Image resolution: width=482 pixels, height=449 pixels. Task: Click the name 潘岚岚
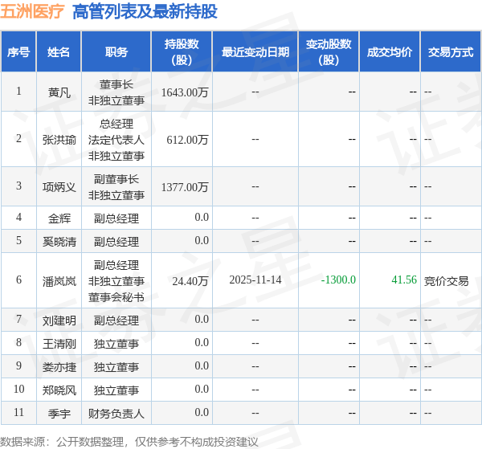tap(59, 281)
